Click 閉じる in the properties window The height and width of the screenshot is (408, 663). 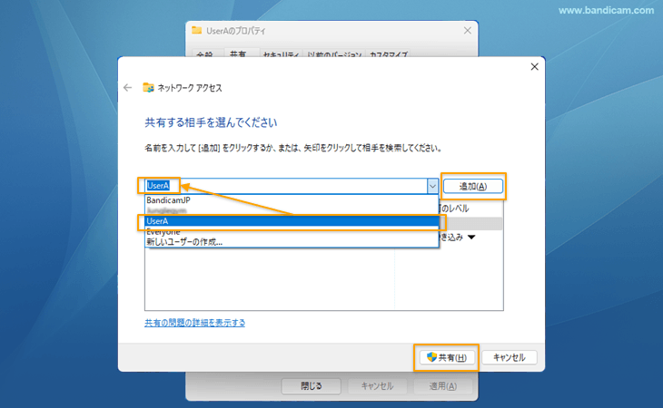[312, 386]
